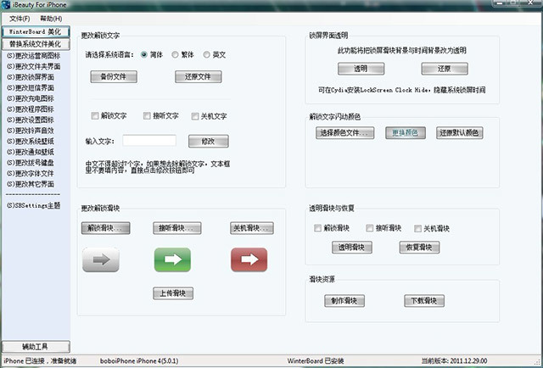Image resolution: width=543 pixels, height=368 pixels.
Task: Select (S)更改拨号键盘 in sidebar
Action: [x=31, y=163]
